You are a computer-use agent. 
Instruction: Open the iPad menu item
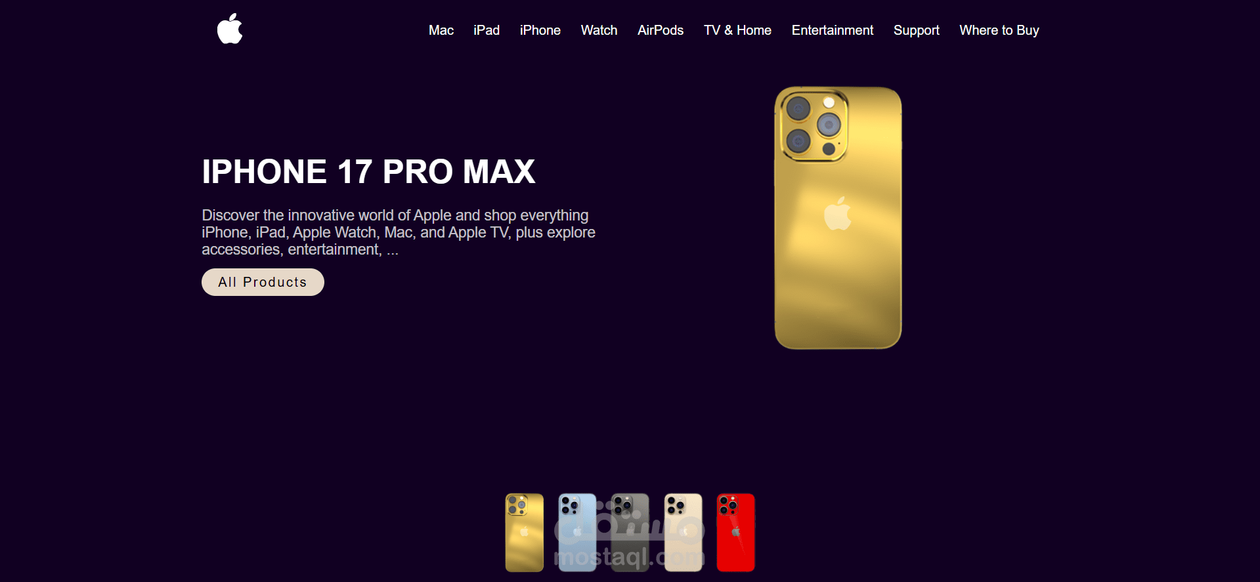tap(487, 30)
